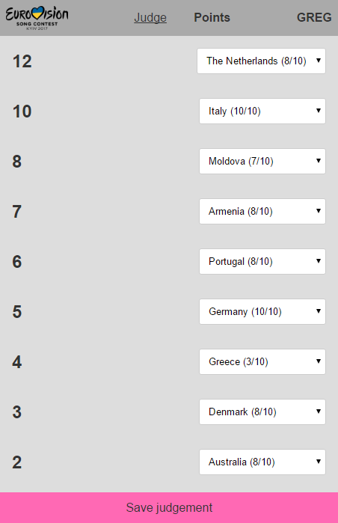The width and height of the screenshot is (338, 523).
Task: Open the 10 points dropdown showing Italy
Action: pyautogui.click(x=262, y=111)
